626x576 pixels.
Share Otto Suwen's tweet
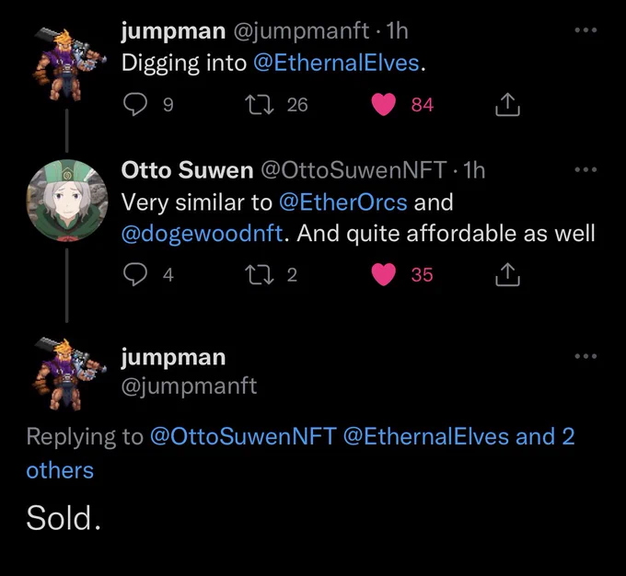[507, 274]
